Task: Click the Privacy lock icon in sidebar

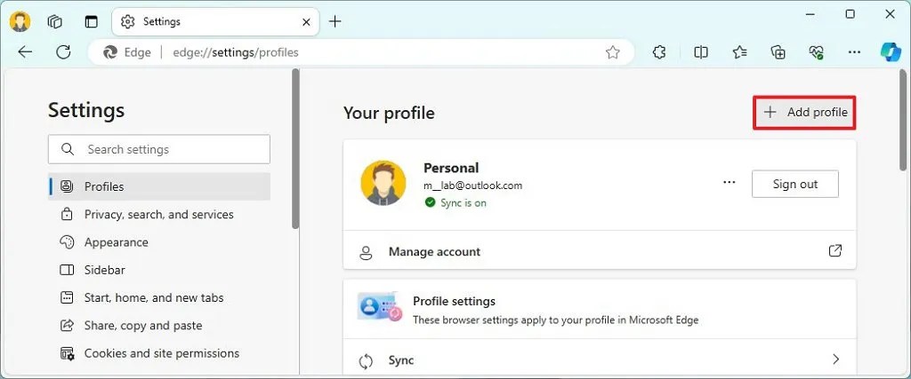Action: pyautogui.click(x=67, y=215)
